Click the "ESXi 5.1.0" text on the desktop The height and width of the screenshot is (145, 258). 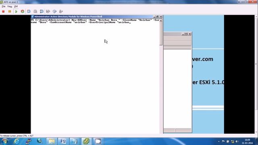click(x=212, y=82)
